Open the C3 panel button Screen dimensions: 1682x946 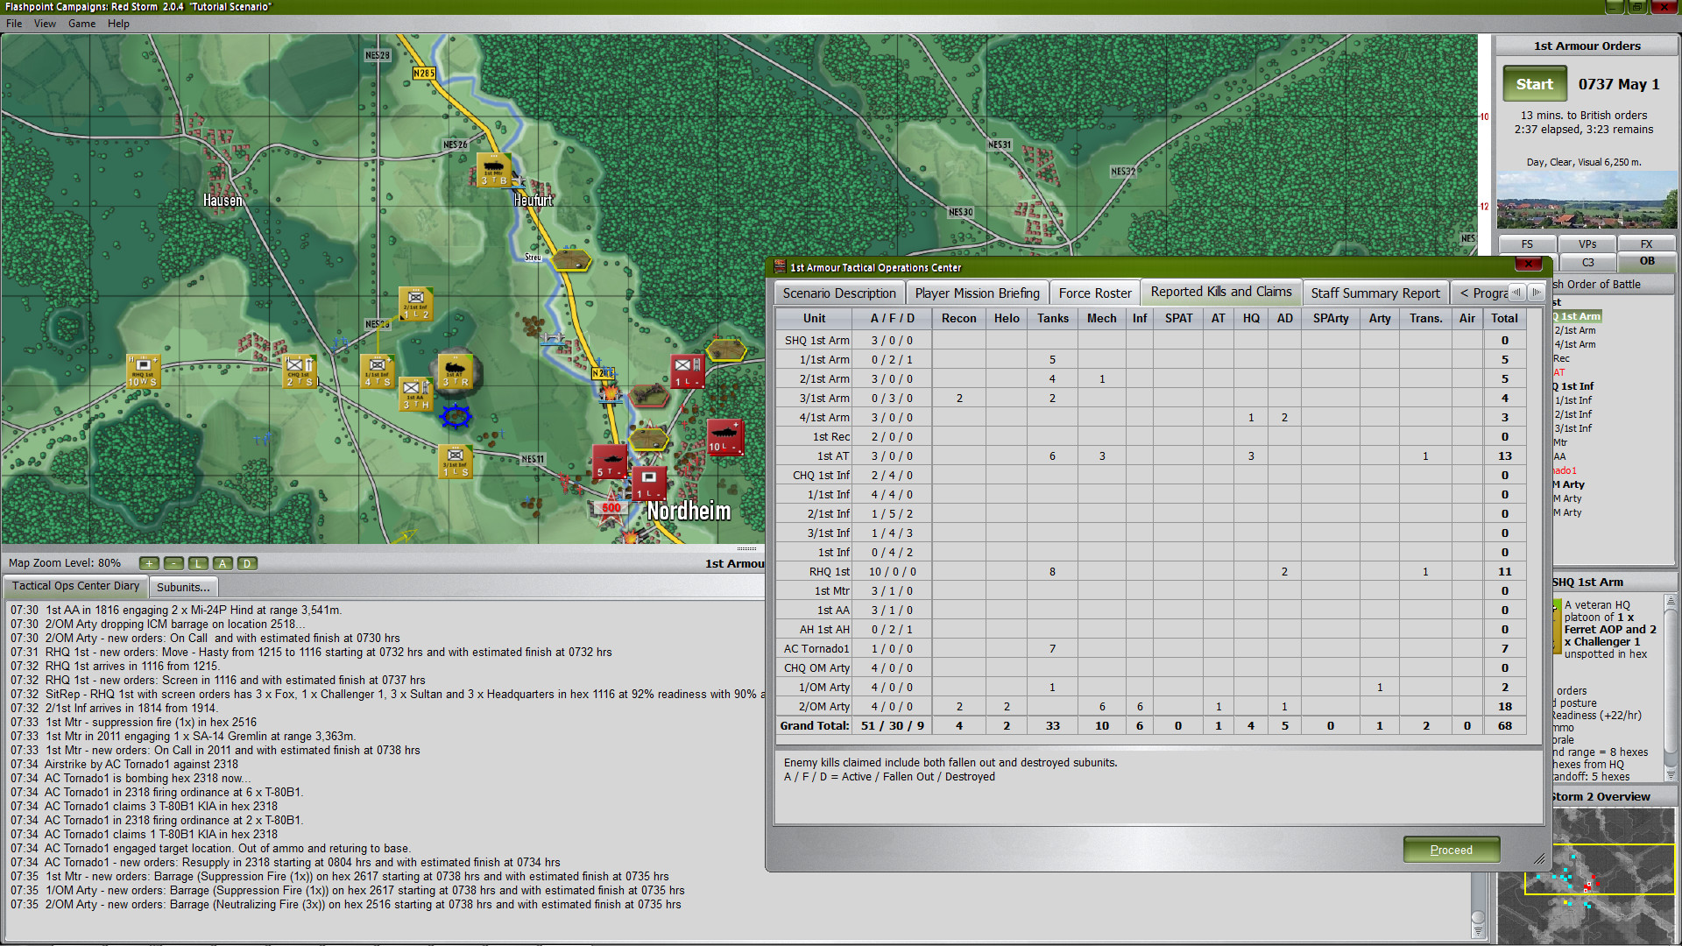click(x=1587, y=262)
